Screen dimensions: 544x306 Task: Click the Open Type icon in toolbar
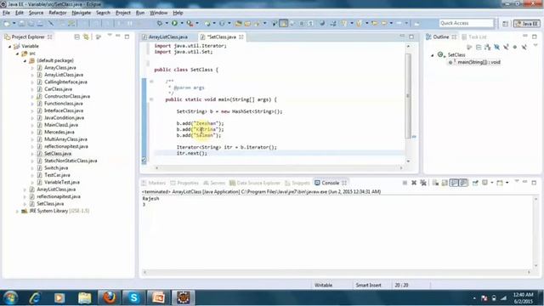(x=238, y=23)
